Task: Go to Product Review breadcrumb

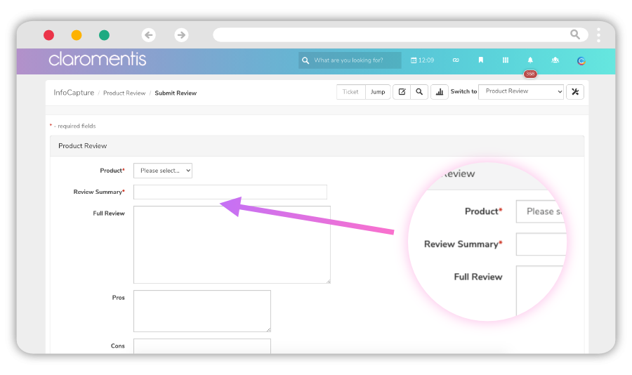Action: (124, 93)
